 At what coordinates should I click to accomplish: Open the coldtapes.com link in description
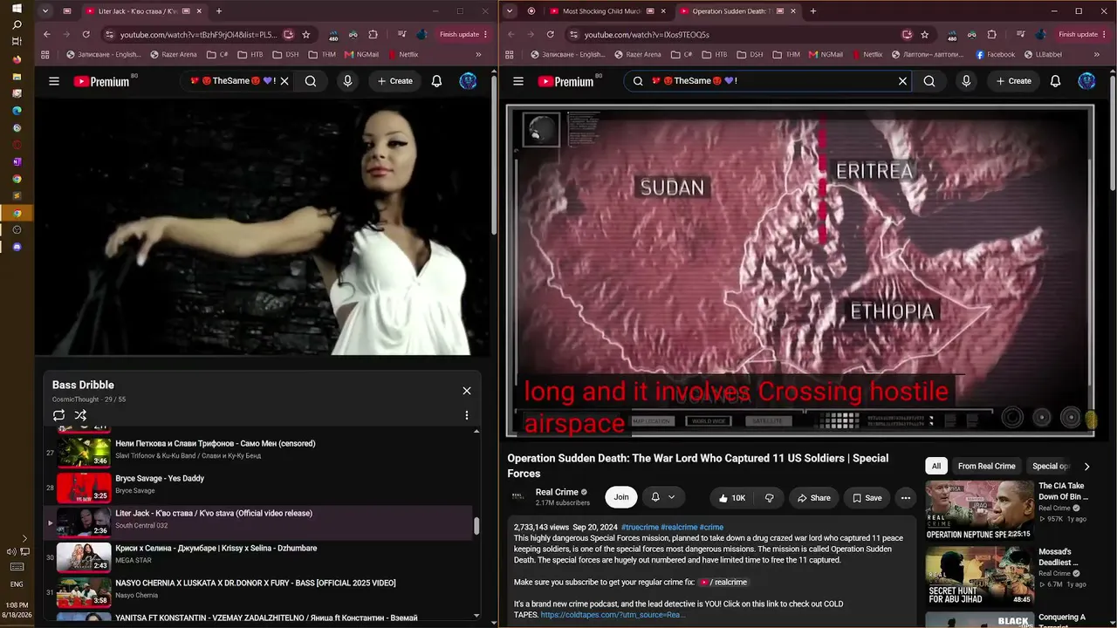(x=613, y=615)
